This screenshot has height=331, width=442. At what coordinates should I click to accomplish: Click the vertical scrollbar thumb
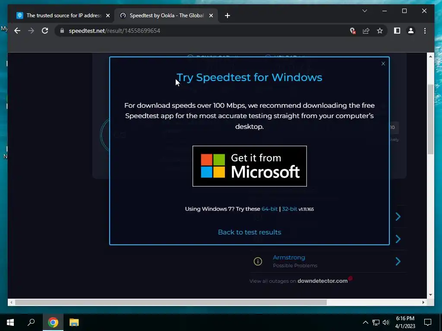(x=430, y=119)
